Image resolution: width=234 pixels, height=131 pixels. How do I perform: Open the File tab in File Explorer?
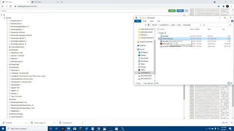coord(137,21)
